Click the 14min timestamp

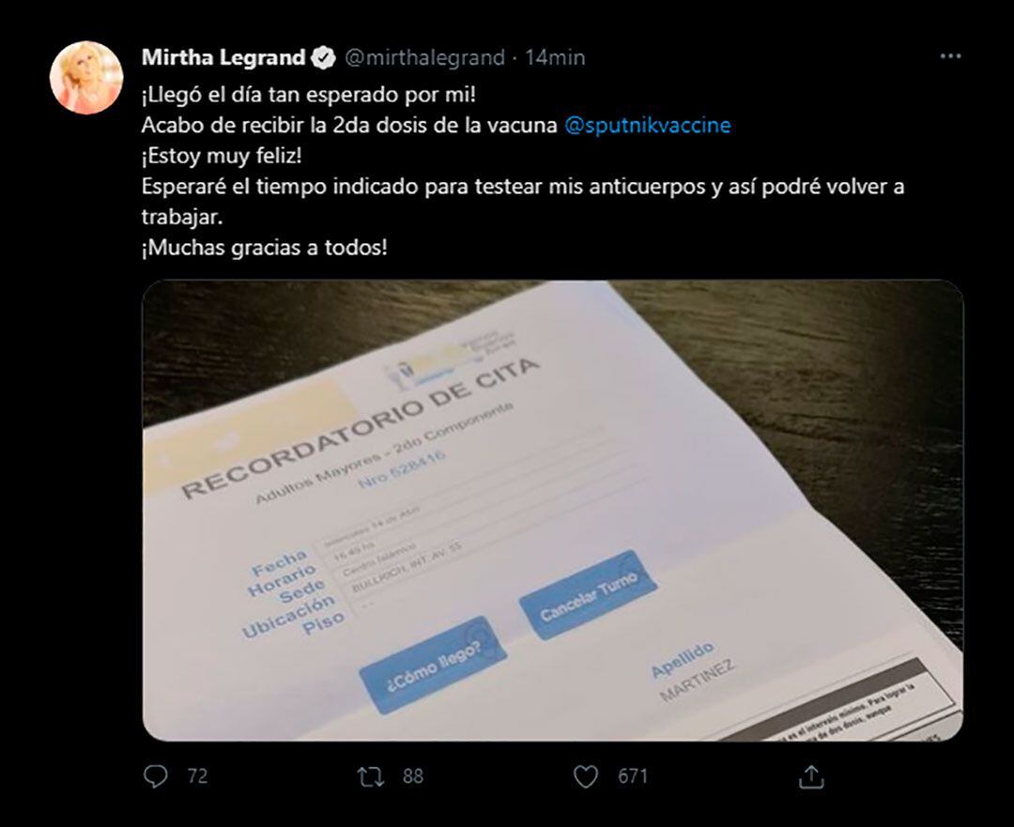pyautogui.click(x=555, y=58)
